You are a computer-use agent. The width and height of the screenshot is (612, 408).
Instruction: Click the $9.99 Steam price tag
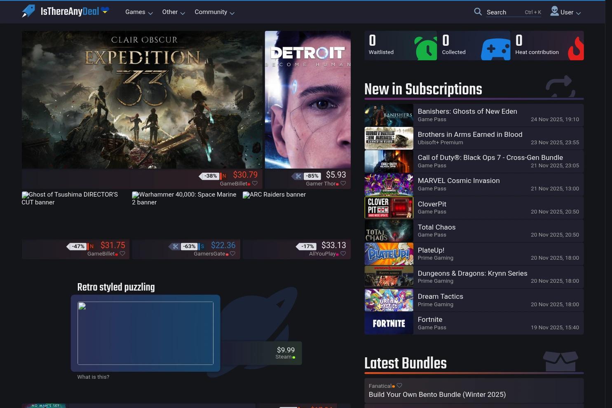pyautogui.click(x=286, y=350)
